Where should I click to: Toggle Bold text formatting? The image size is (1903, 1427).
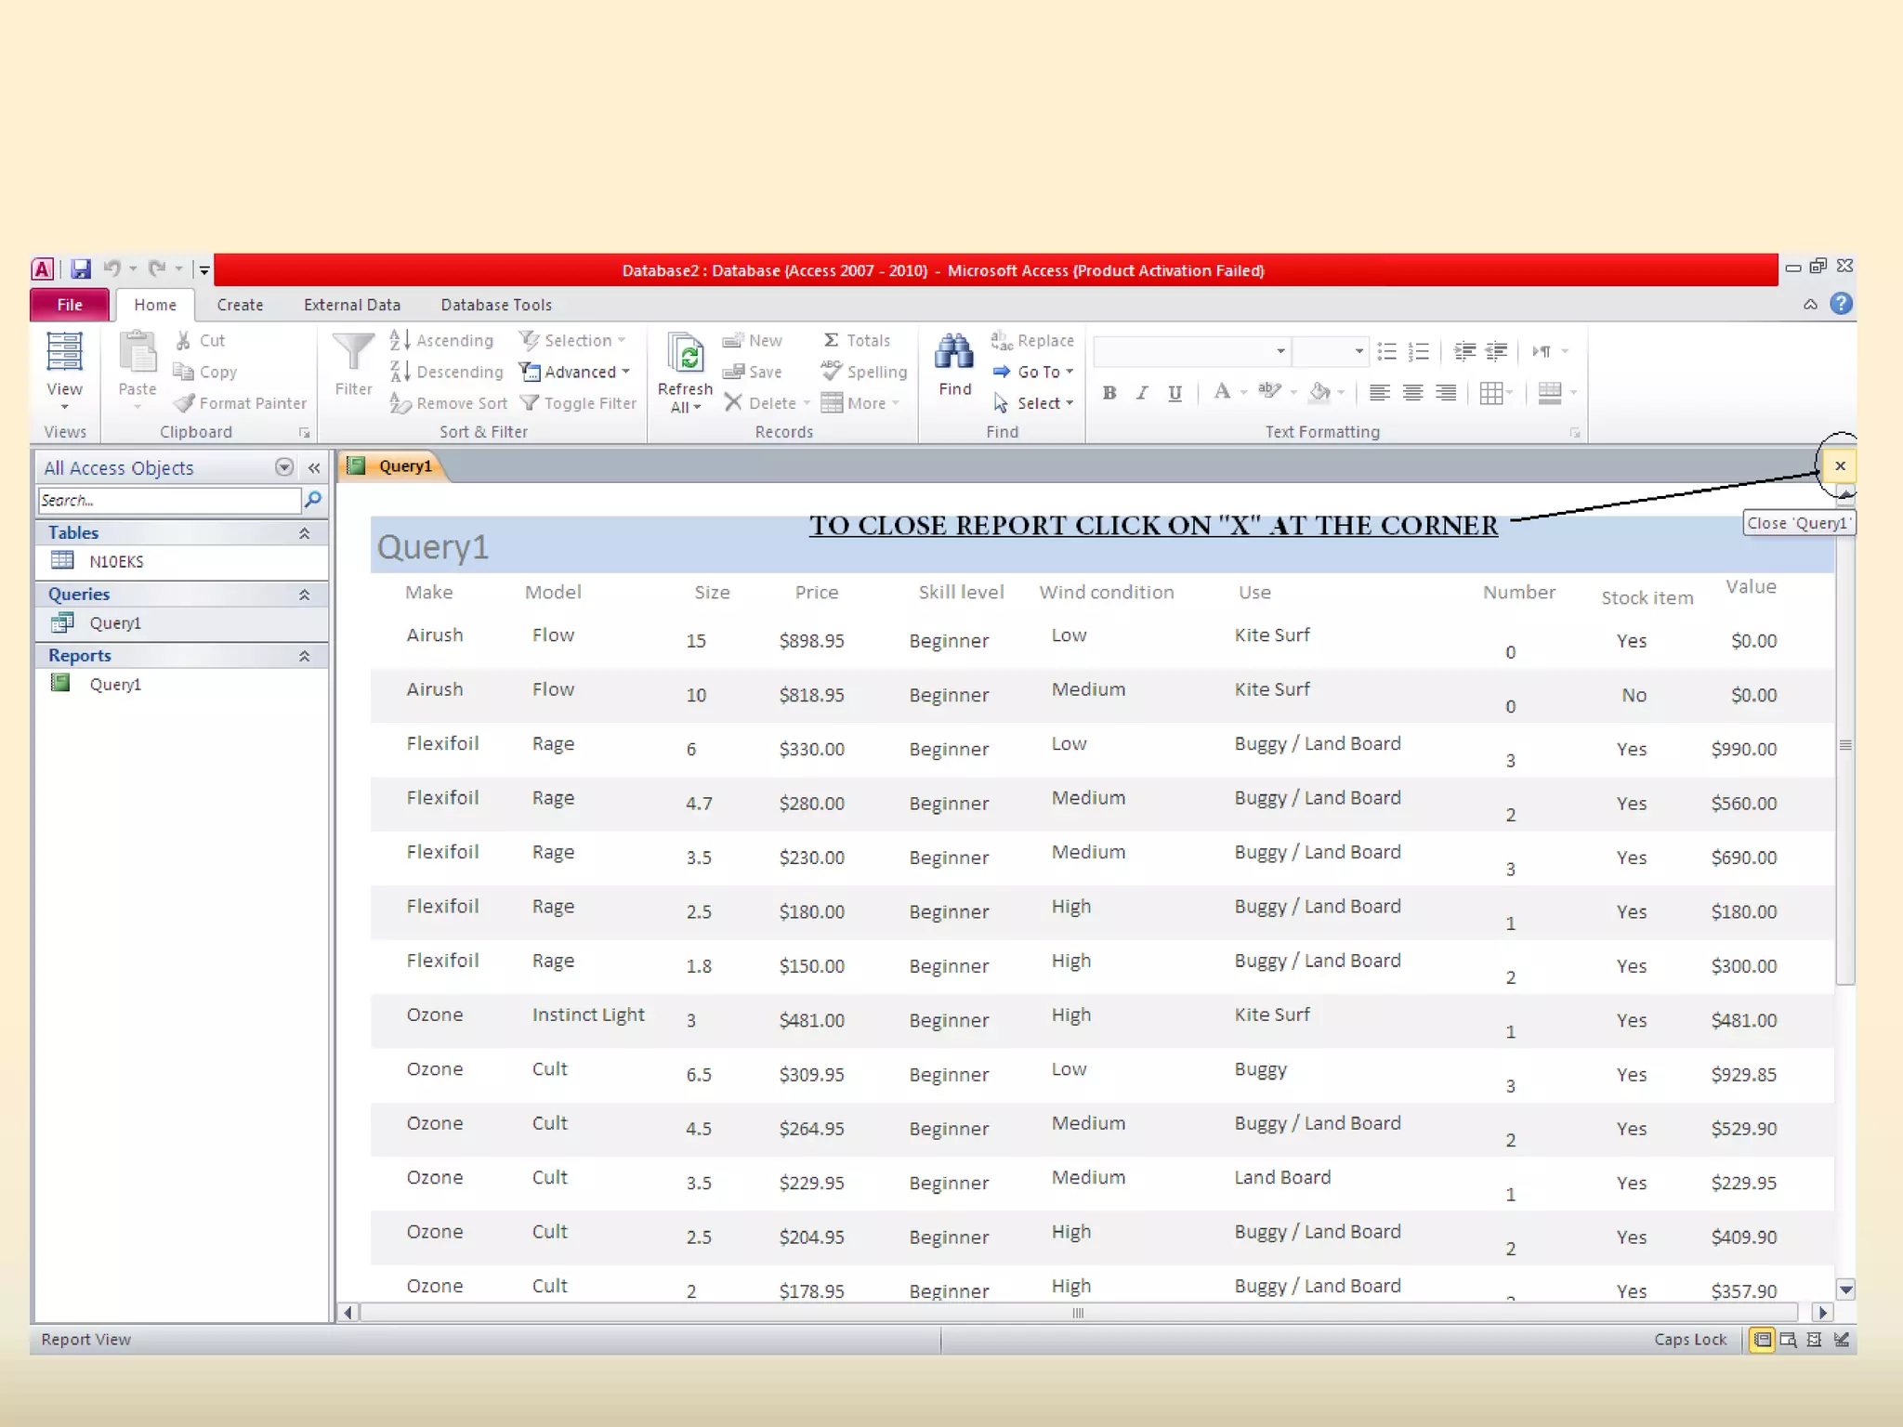tap(1109, 393)
